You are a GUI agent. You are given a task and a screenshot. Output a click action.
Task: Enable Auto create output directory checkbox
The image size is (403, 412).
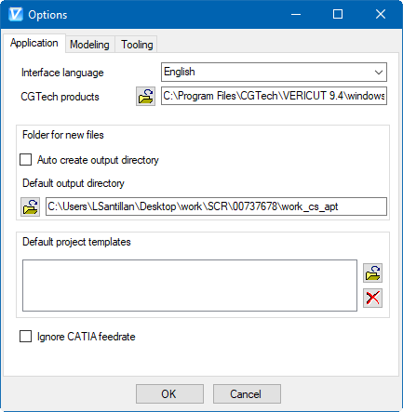click(x=25, y=160)
